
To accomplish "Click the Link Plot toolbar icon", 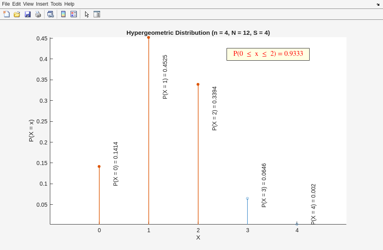I will tap(50, 14).
